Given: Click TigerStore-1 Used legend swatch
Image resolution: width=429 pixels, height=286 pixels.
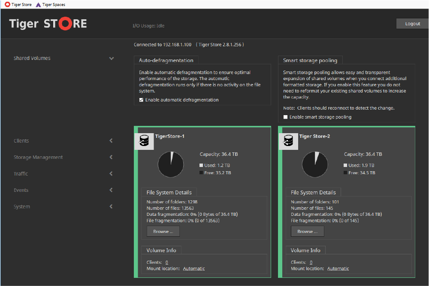Looking at the screenshot, I should [201, 165].
